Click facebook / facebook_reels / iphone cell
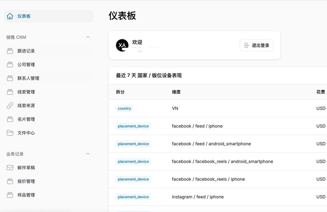The width and height of the screenshot is (327, 212). [208, 179]
